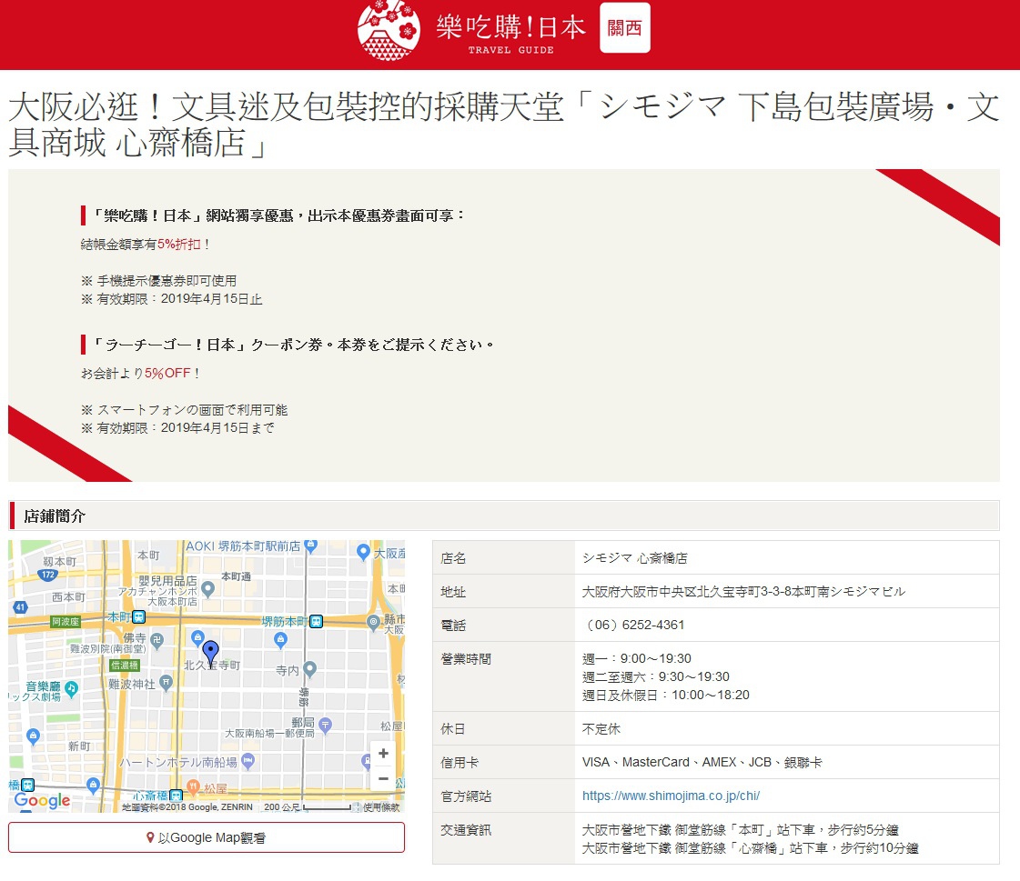Open the shimojima.co.jp official website link
Screen dimensions: 1020x881
pos(671,796)
